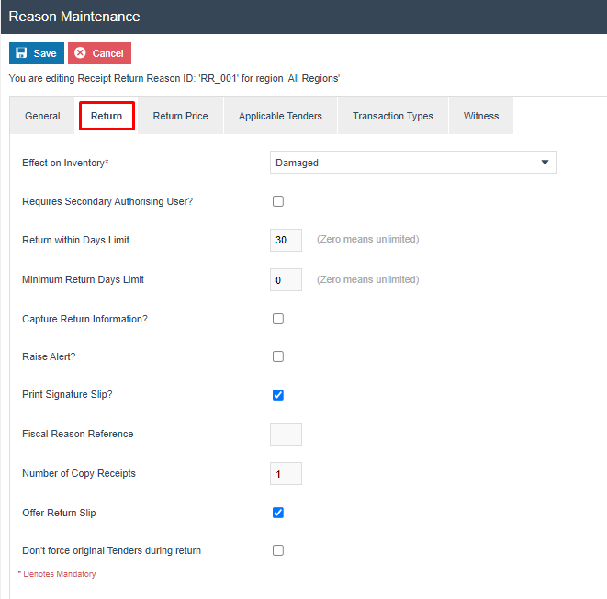Tick Don't force original Tenders checkbox

coord(278,550)
